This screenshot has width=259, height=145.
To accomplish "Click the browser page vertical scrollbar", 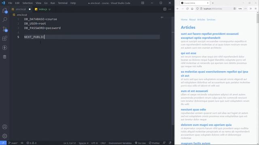I will [257, 18].
